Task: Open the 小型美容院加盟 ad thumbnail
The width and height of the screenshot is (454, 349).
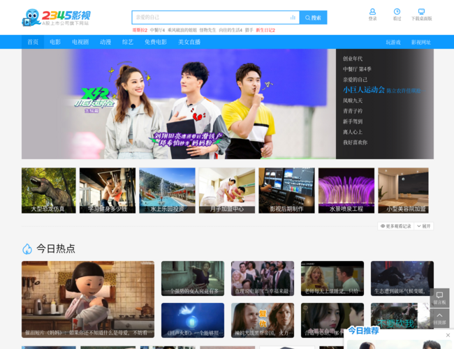Action: pos(403,191)
